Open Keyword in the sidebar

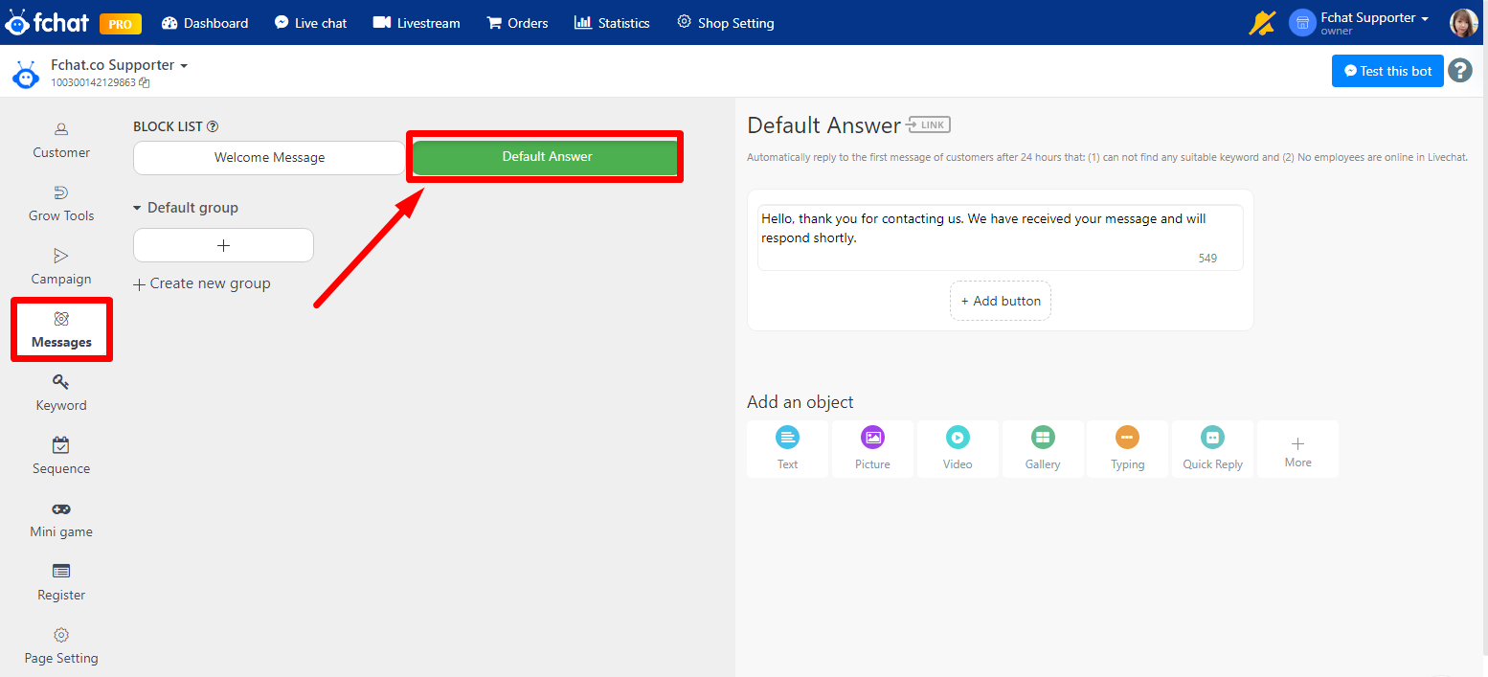coord(61,394)
